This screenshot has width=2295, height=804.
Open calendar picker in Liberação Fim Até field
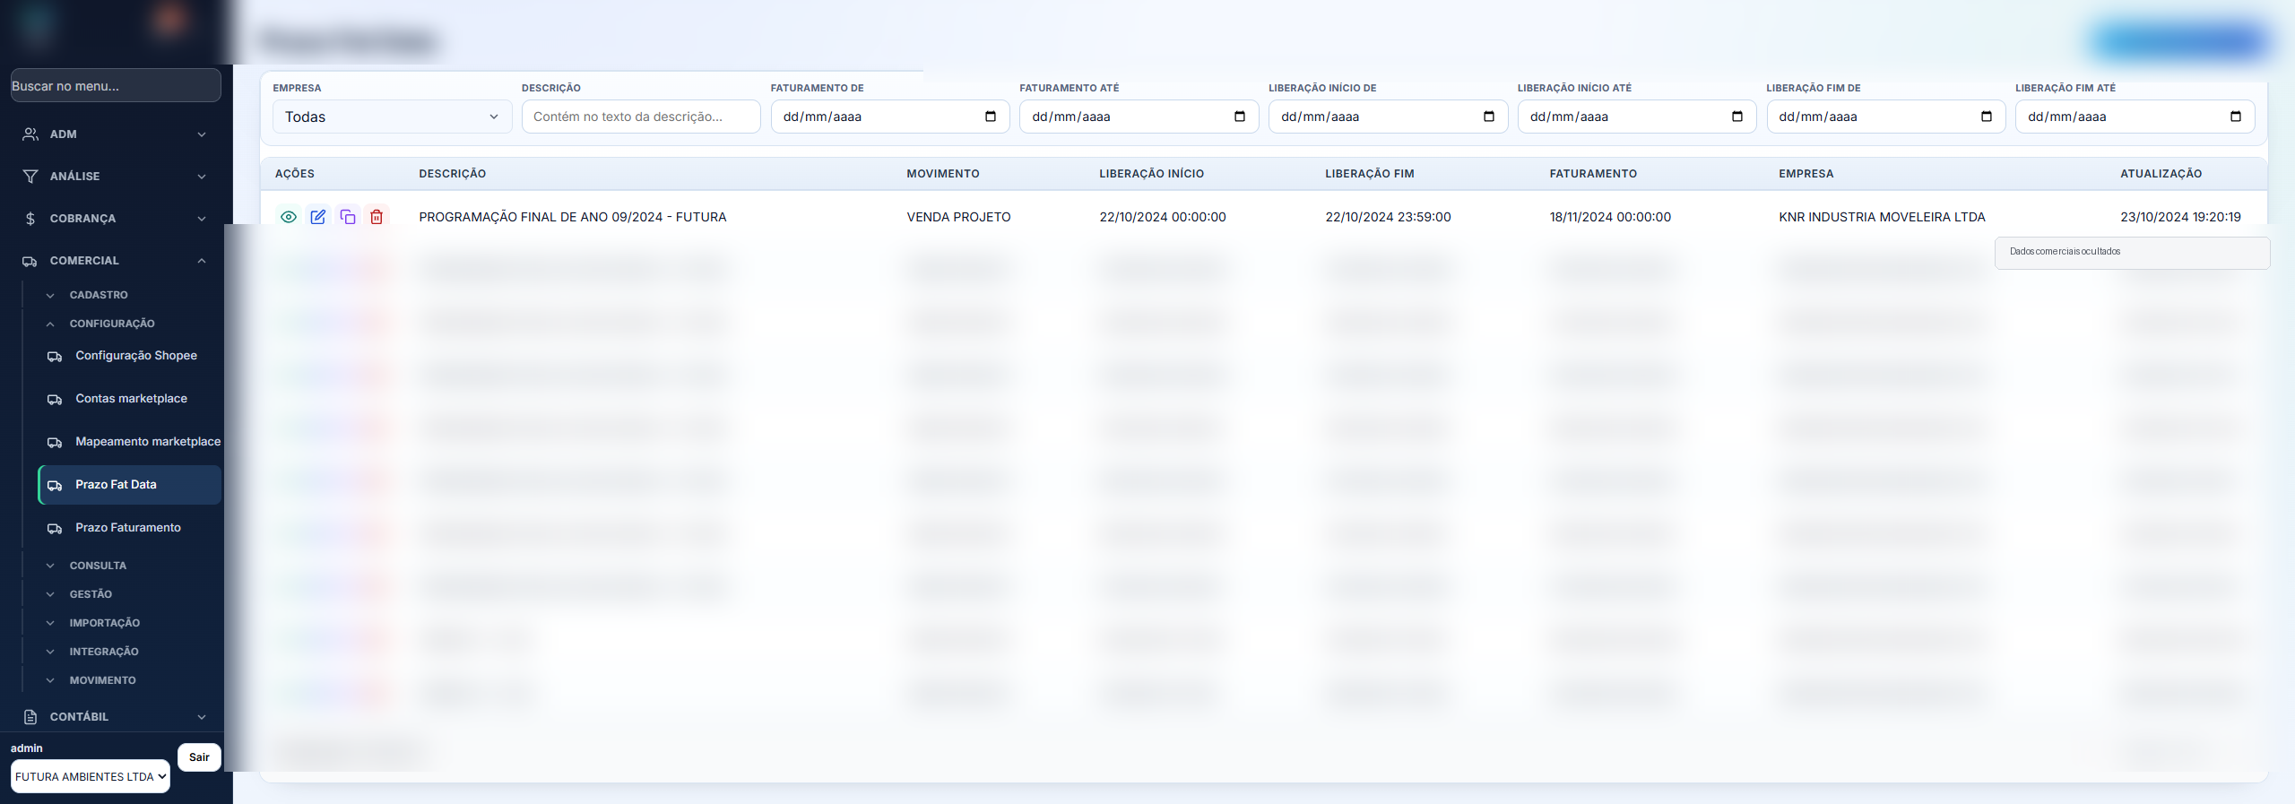click(x=2236, y=117)
